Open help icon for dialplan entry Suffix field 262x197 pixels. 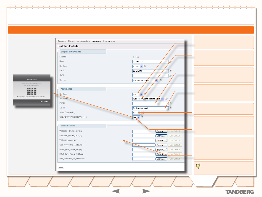(x=170, y=76)
